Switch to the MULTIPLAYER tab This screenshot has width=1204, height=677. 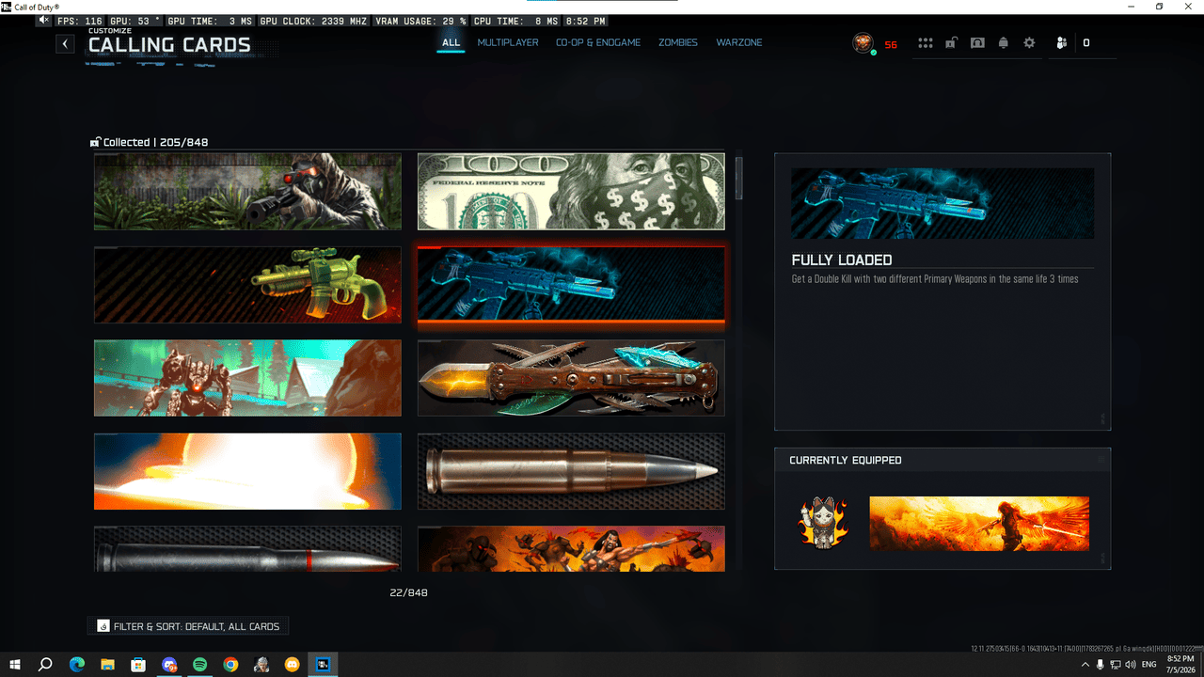click(x=508, y=42)
